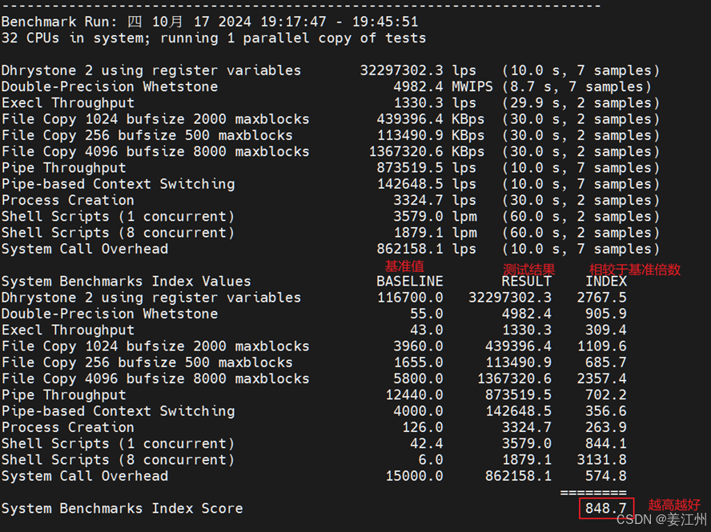711x532 pixels.
Task: Select baseline value 12440.0
Action: click(x=414, y=395)
